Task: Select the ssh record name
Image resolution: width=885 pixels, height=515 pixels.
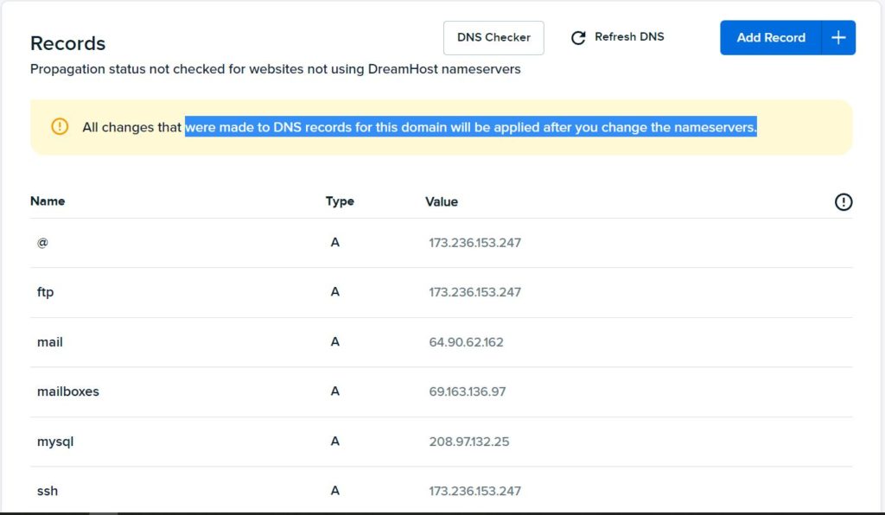Action: (48, 491)
